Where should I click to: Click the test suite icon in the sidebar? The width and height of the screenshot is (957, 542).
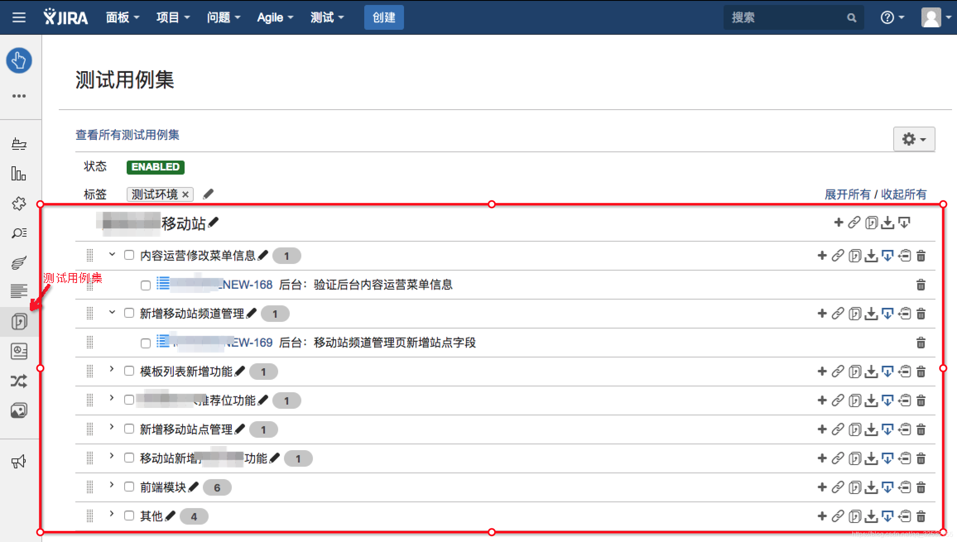pos(19,321)
